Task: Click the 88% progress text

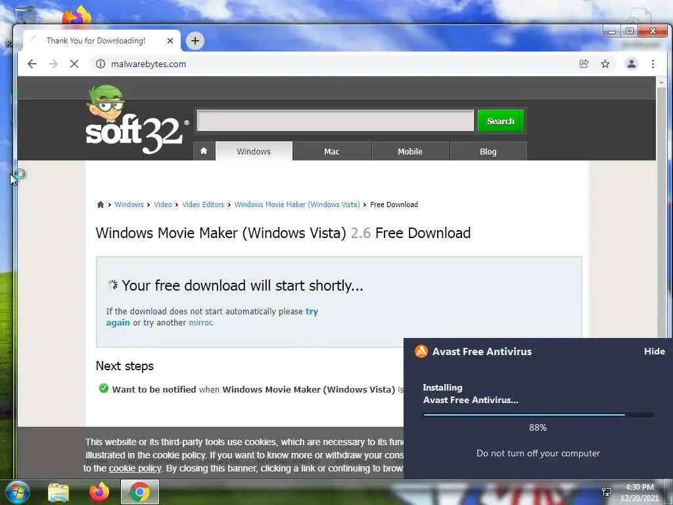Action: point(538,427)
